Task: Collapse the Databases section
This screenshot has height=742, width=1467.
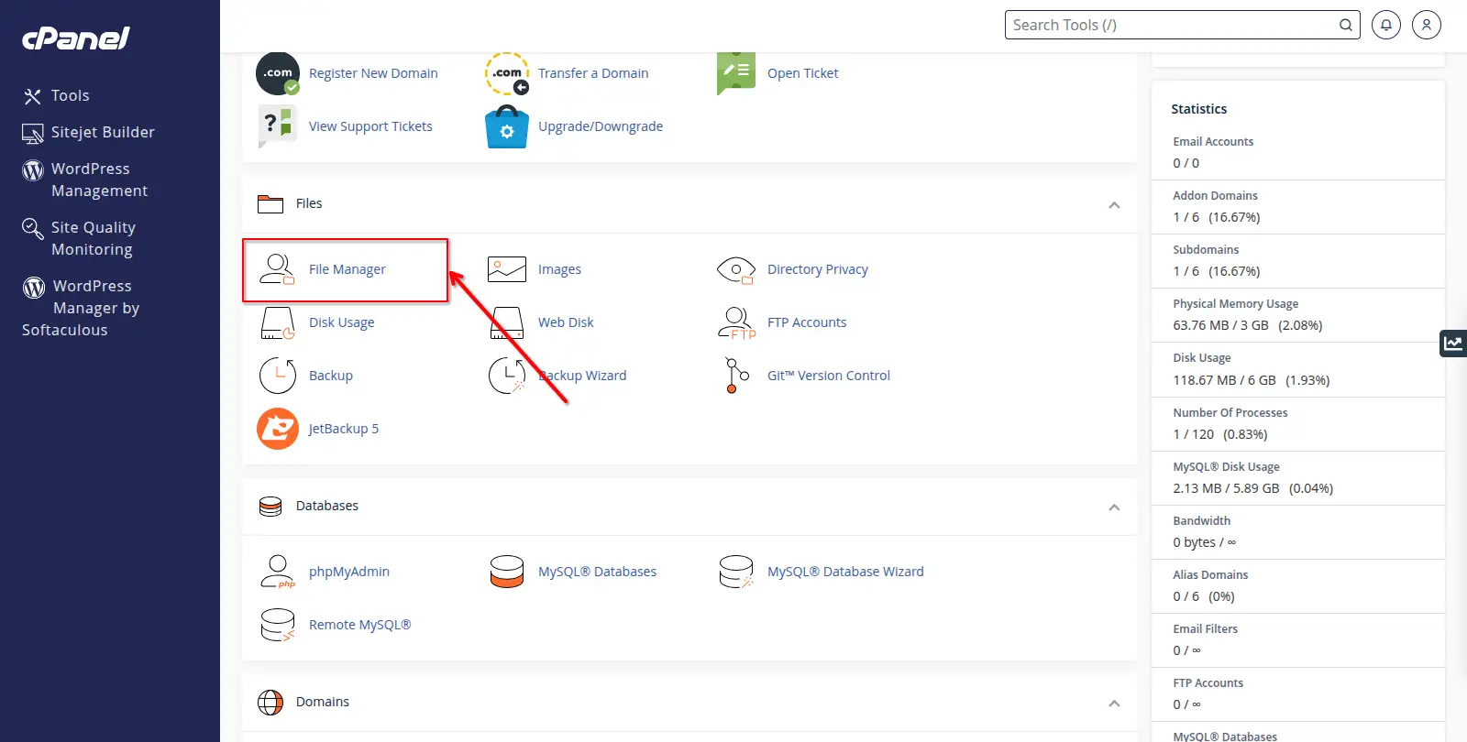Action: coord(1114,507)
